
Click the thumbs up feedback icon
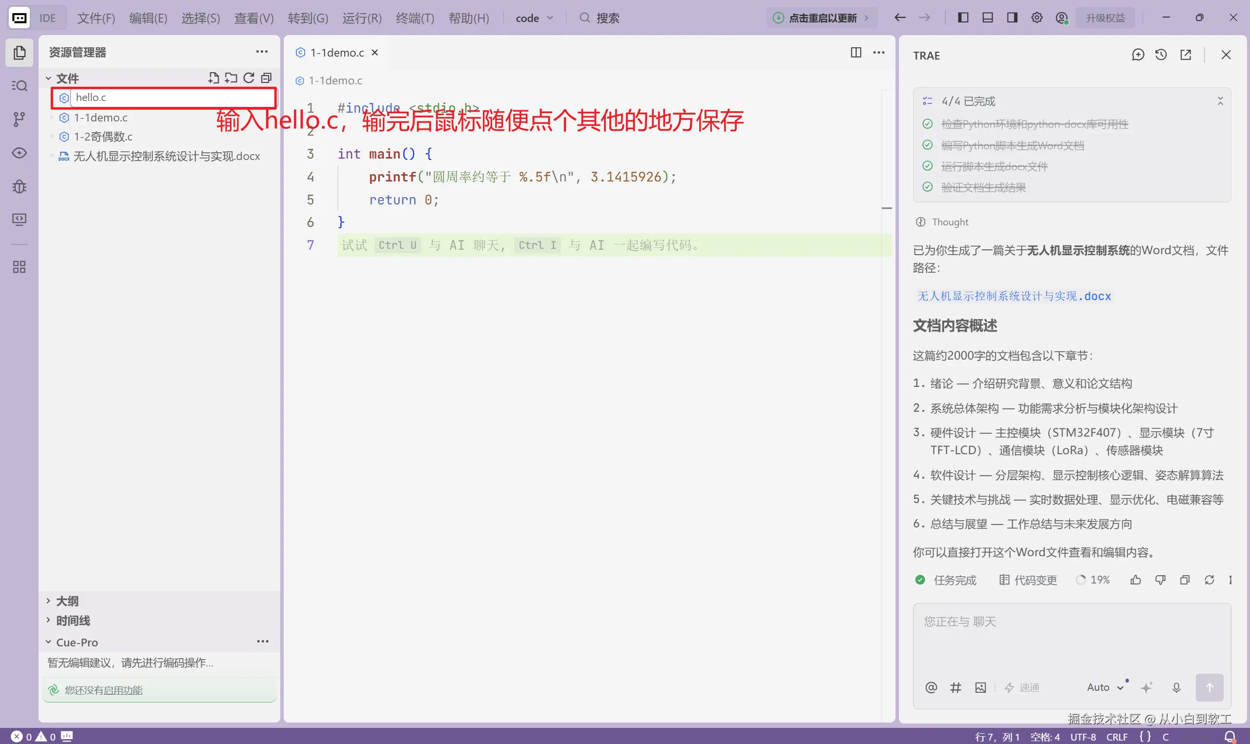(x=1136, y=580)
